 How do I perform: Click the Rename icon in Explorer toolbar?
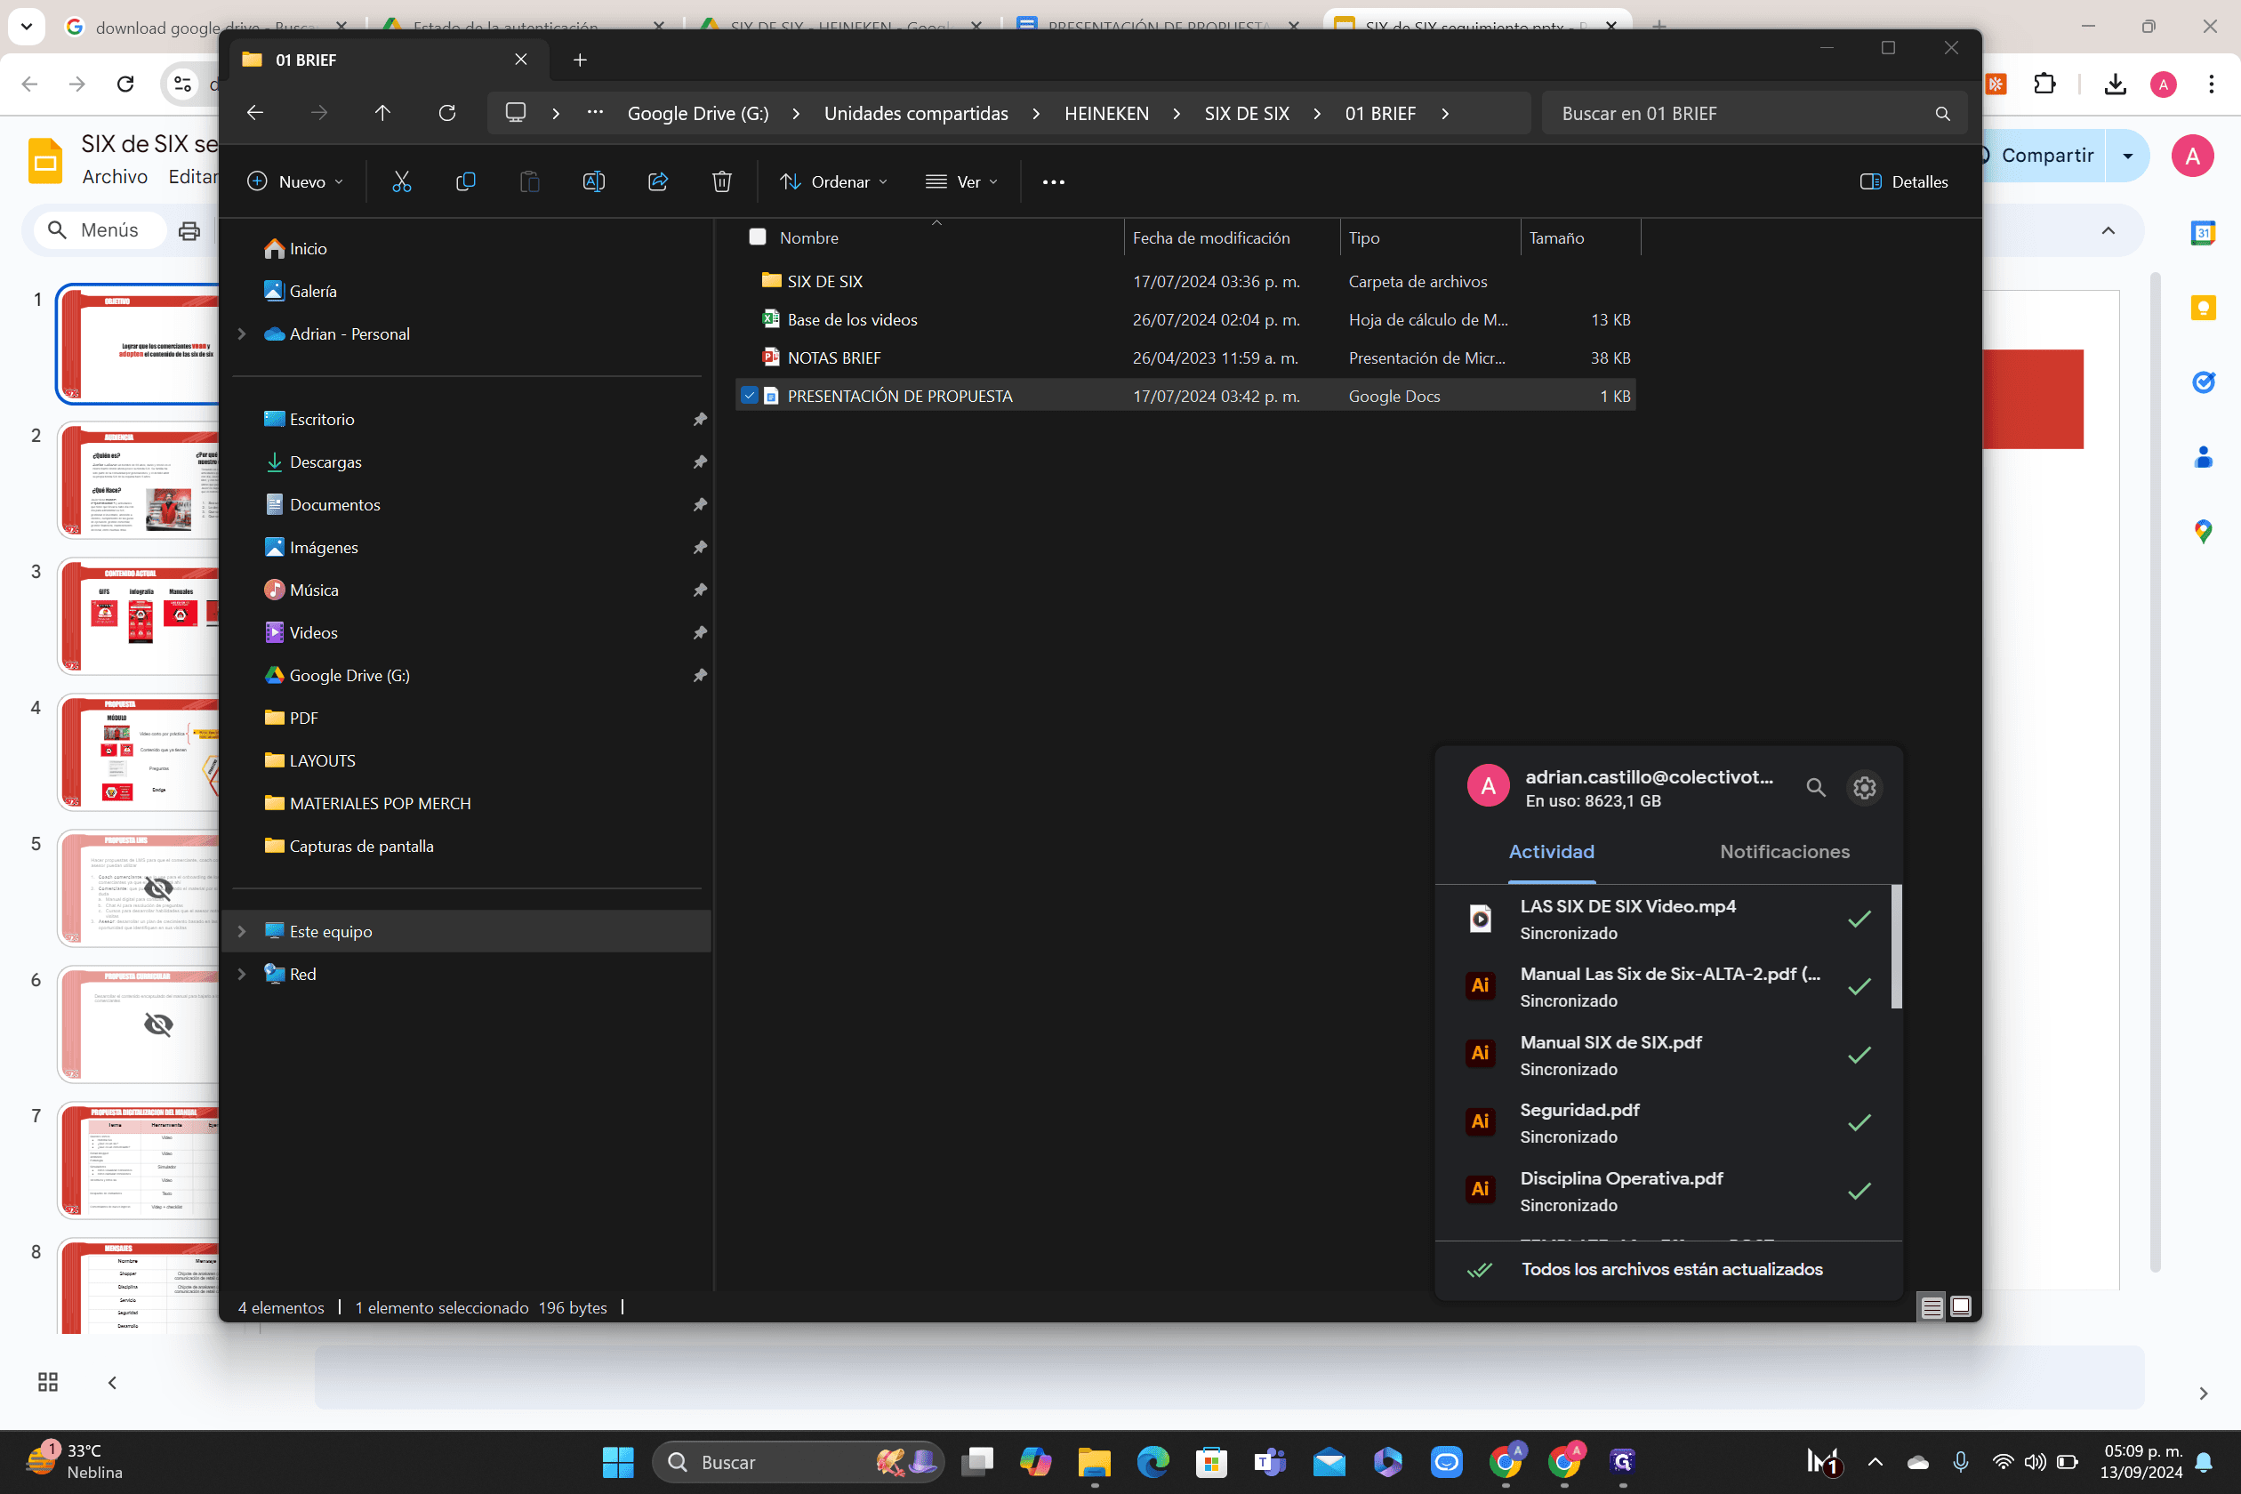tap(592, 181)
